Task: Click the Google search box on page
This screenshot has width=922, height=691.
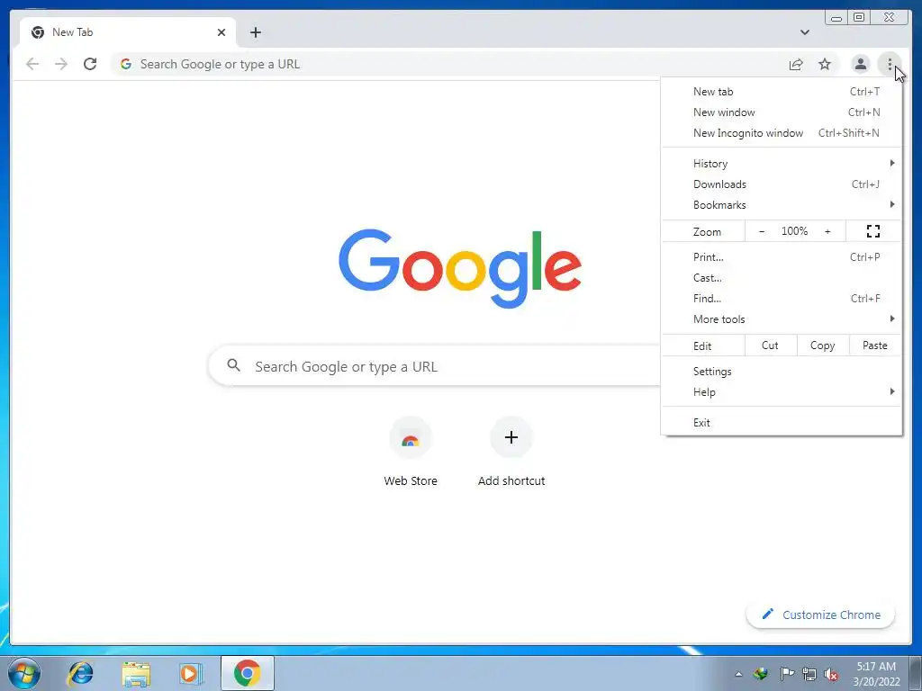Action: coord(435,366)
